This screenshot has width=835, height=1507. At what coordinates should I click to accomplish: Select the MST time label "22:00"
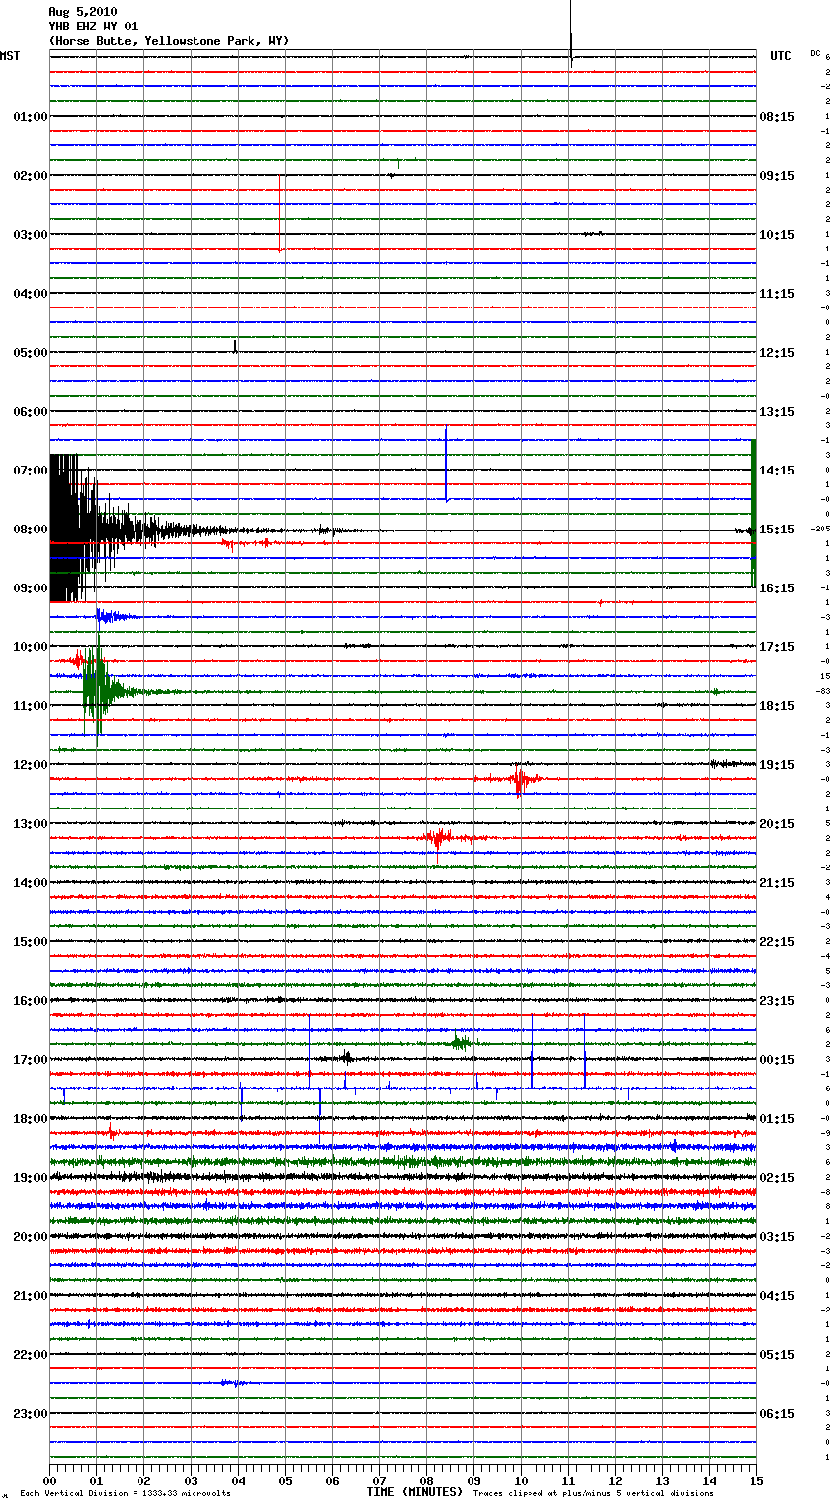[30, 1355]
